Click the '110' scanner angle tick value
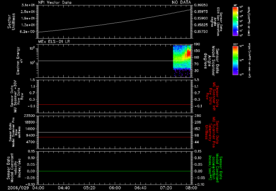276x191 pixels. (x=197, y=57)
